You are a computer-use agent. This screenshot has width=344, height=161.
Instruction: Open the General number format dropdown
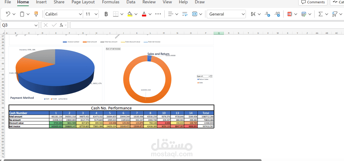[226, 14]
